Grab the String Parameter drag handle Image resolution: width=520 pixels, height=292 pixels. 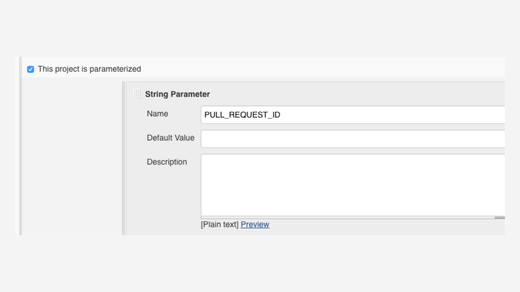pyautogui.click(x=137, y=94)
